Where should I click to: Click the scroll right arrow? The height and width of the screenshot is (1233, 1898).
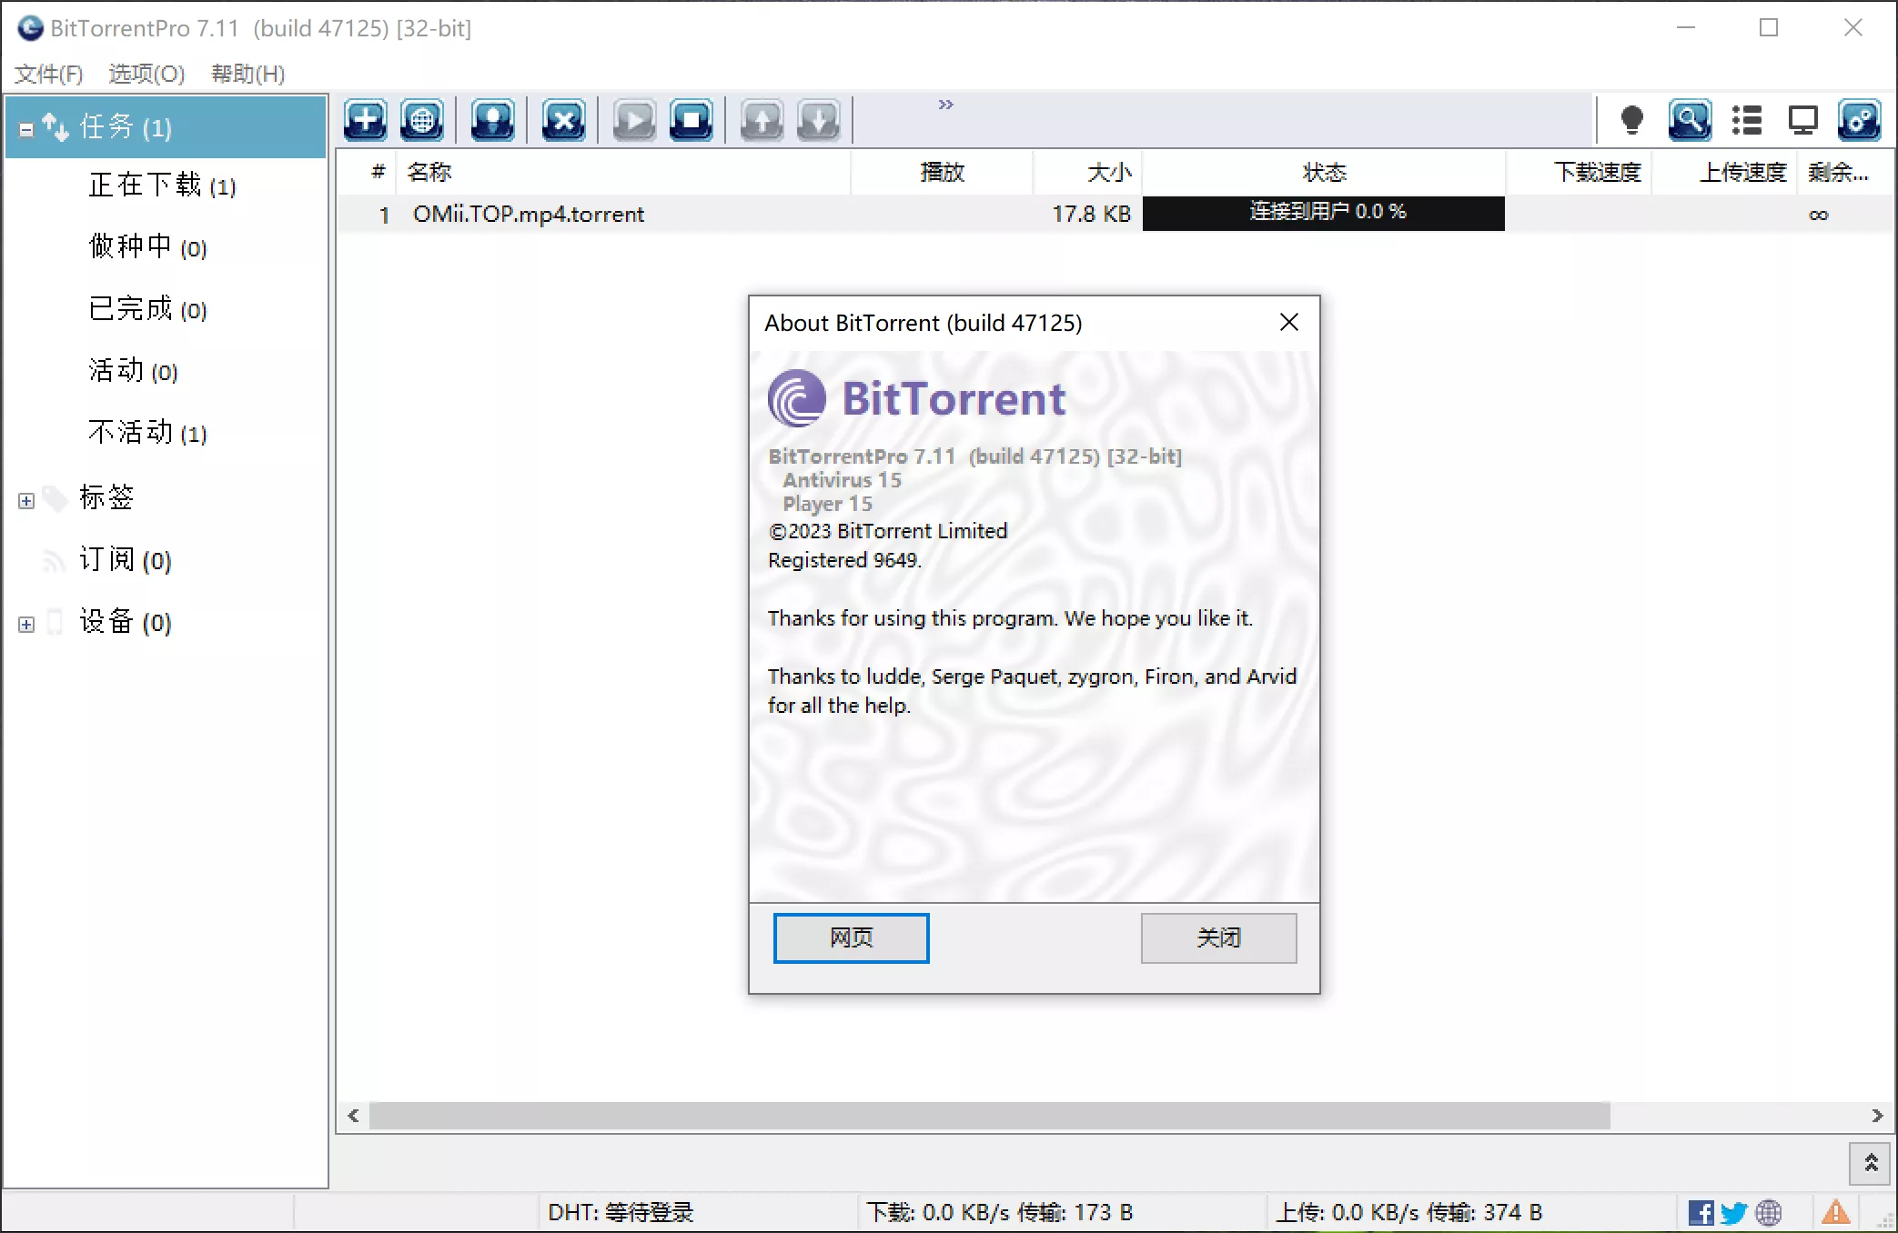pyautogui.click(x=1877, y=1116)
